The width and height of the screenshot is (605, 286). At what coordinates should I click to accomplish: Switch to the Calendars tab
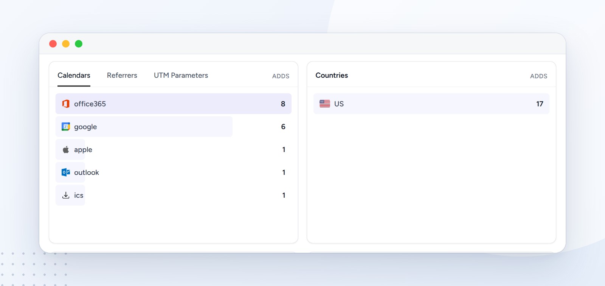(74, 75)
